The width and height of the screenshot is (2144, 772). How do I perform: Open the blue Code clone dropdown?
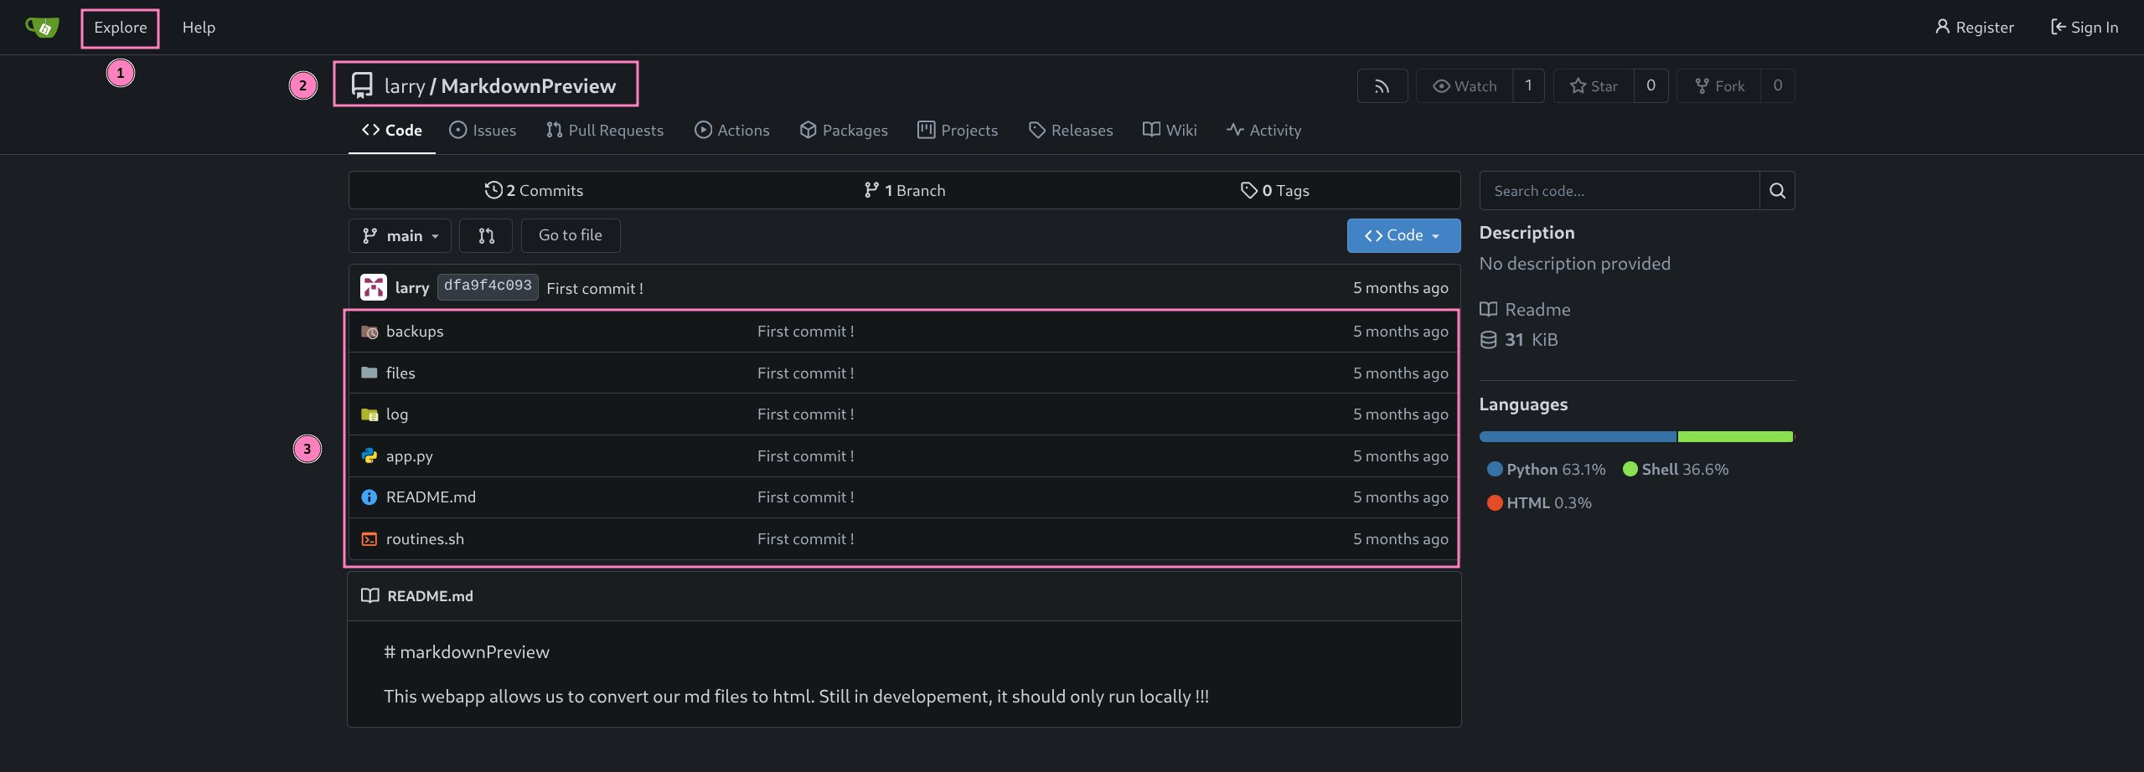(x=1403, y=235)
